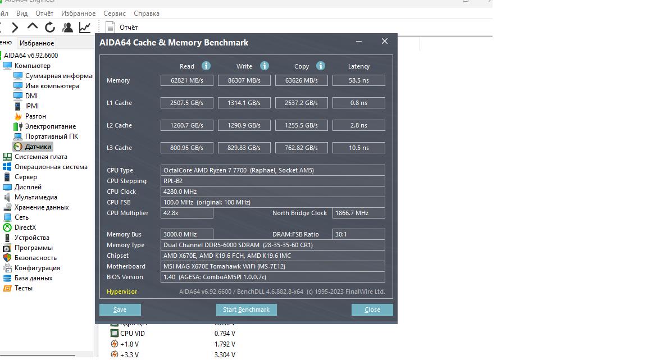Image resolution: width=647 pixels, height=364 pixels.
Task: Open the Отчёт menu in menu bar
Action: 44,13
